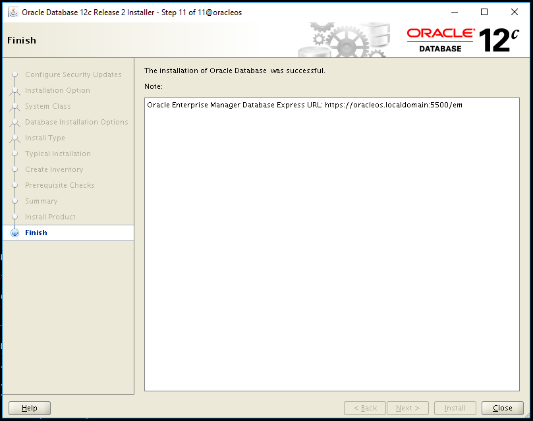Click the Java installer icon in title bar
This screenshot has height=421, width=533.
pos(13,13)
